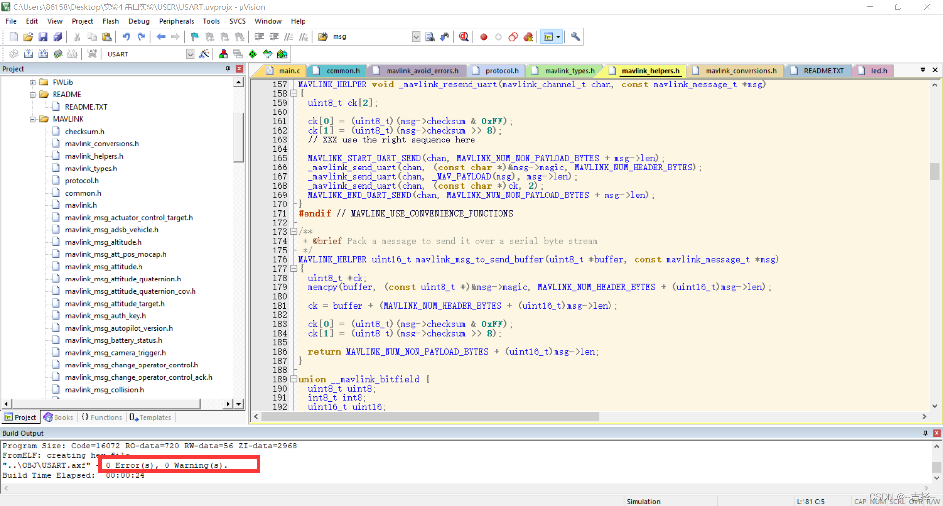Insert a breakpoint with the red dot
This screenshot has height=506, width=943.
(484, 37)
